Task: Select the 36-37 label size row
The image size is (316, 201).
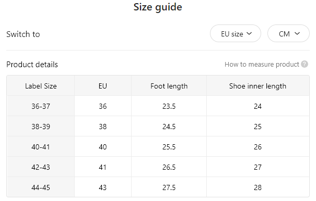Action: (158, 106)
